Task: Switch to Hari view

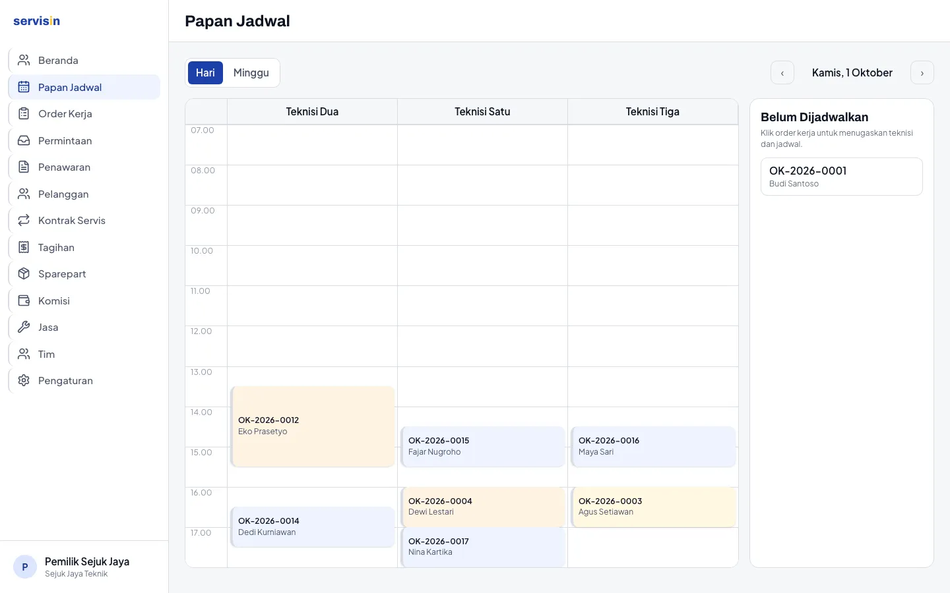Action: click(205, 72)
